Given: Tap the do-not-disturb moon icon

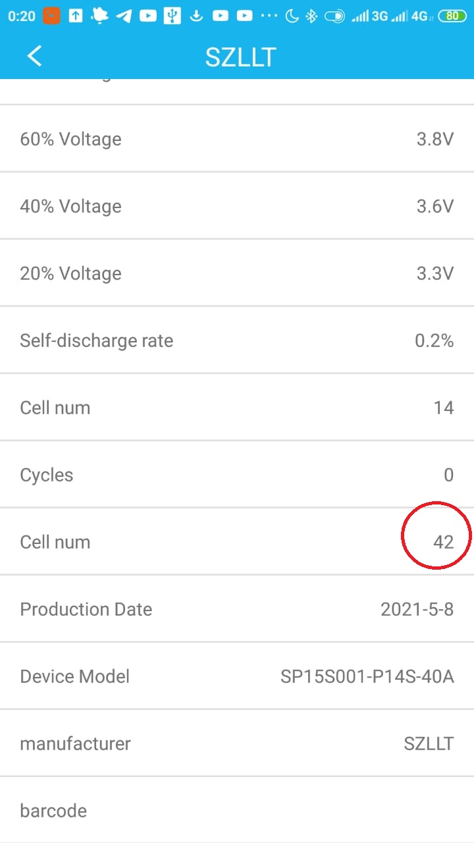Looking at the screenshot, I should coord(292,16).
